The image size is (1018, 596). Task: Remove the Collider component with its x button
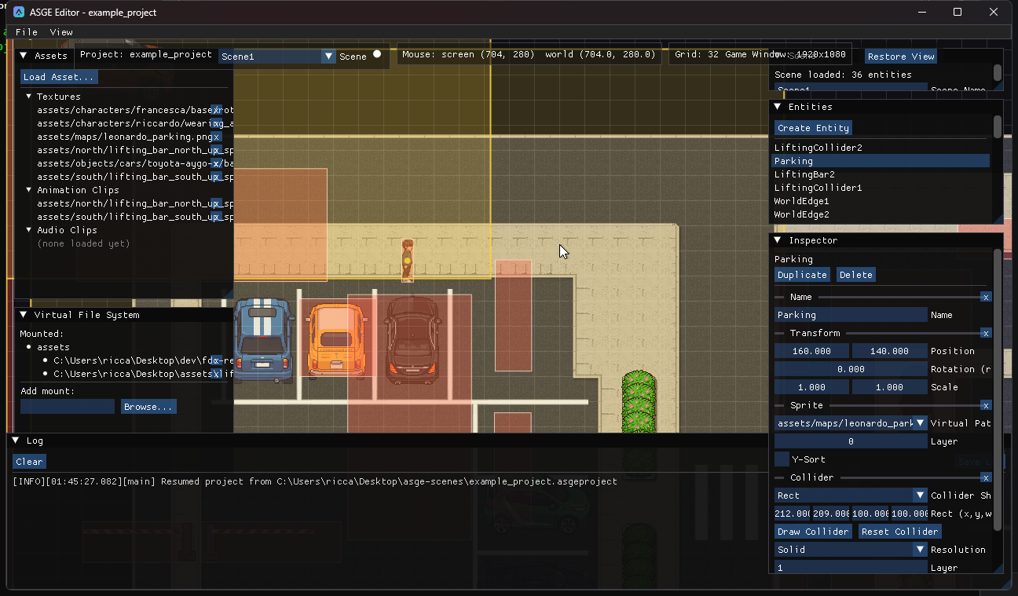tap(986, 477)
